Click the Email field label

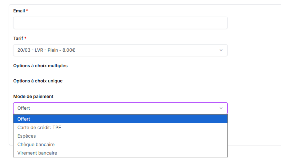19,11
